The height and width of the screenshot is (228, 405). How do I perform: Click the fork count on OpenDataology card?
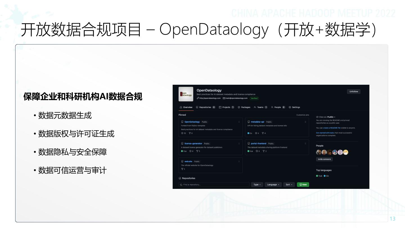pyautogui.click(x=191, y=133)
